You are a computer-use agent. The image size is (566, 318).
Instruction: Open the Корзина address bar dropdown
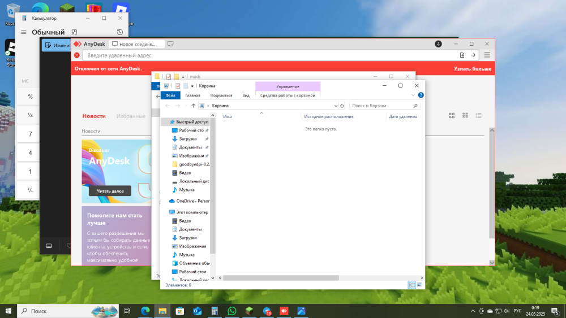coord(336,106)
